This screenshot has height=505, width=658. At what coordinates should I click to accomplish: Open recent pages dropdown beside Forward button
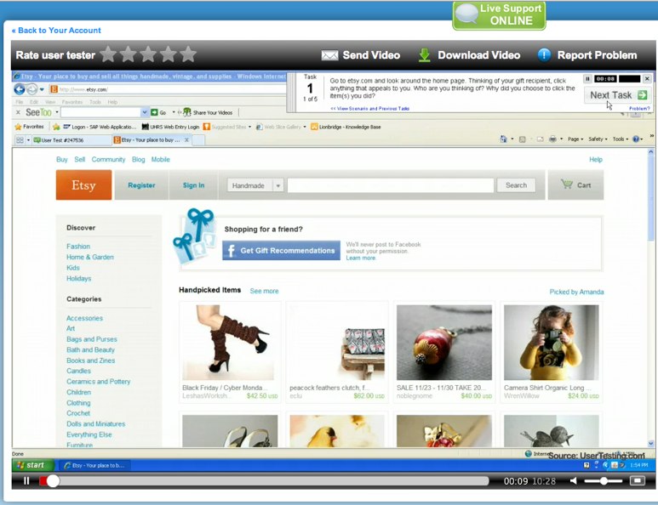(42, 89)
